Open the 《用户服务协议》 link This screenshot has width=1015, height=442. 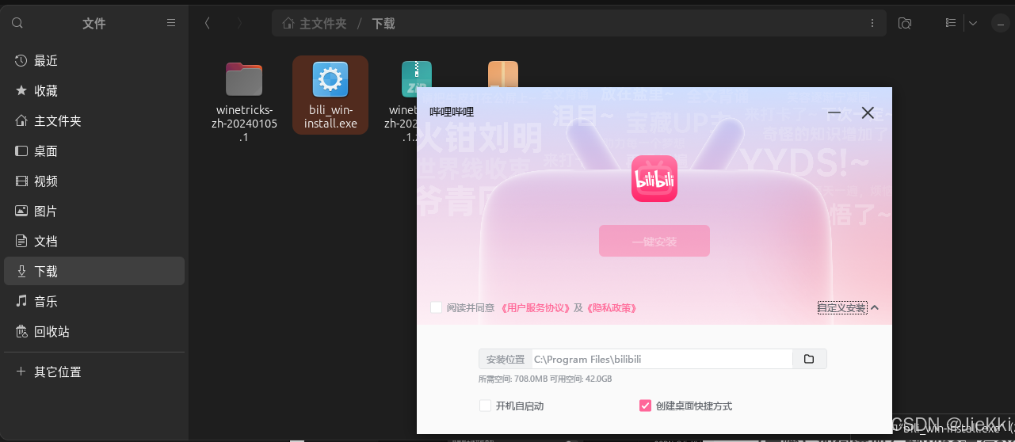click(536, 307)
